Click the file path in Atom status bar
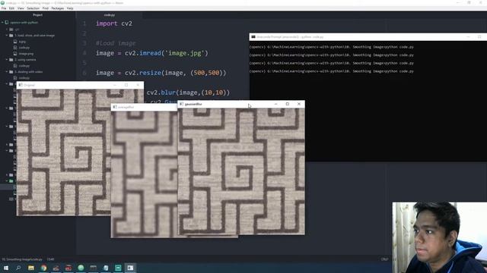This screenshot has width=487, height=273. click(22, 259)
